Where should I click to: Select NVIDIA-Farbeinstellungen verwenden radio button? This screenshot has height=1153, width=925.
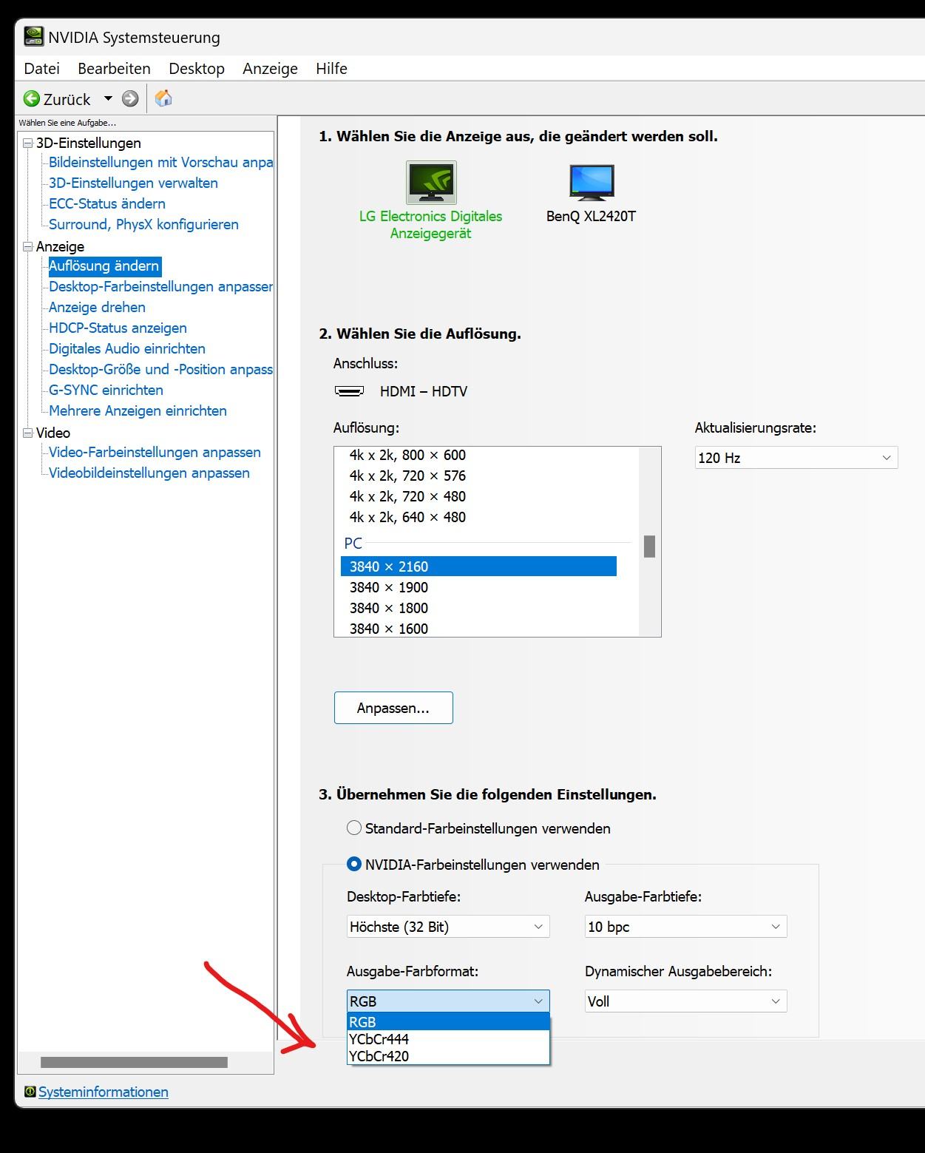[354, 864]
